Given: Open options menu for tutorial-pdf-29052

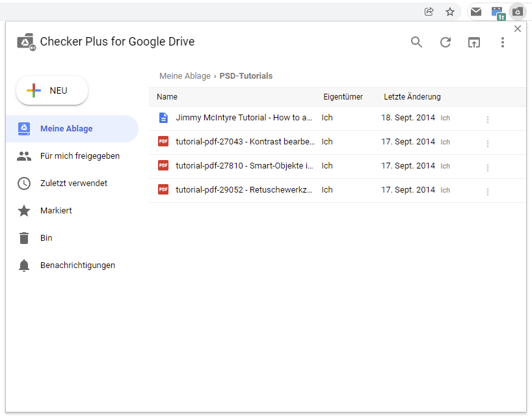Looking at the screenshot, I should (488, 192).
